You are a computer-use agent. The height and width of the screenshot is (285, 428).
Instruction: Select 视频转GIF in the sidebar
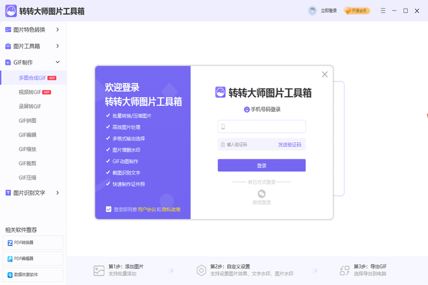pyautogui.click(x=30, y=92)
